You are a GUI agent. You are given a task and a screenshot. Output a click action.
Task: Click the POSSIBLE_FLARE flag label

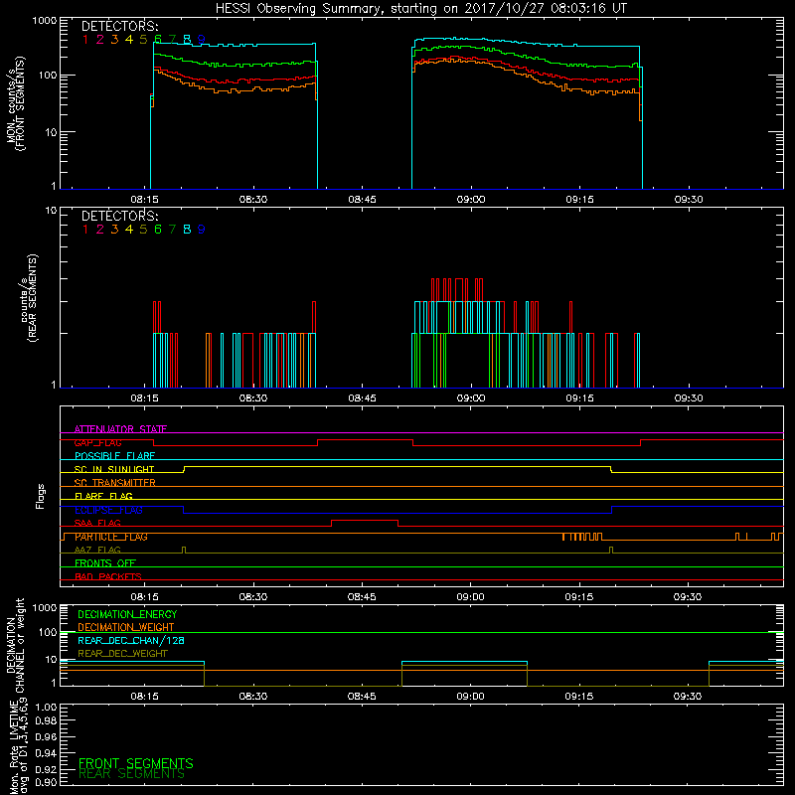click(114, 456)
